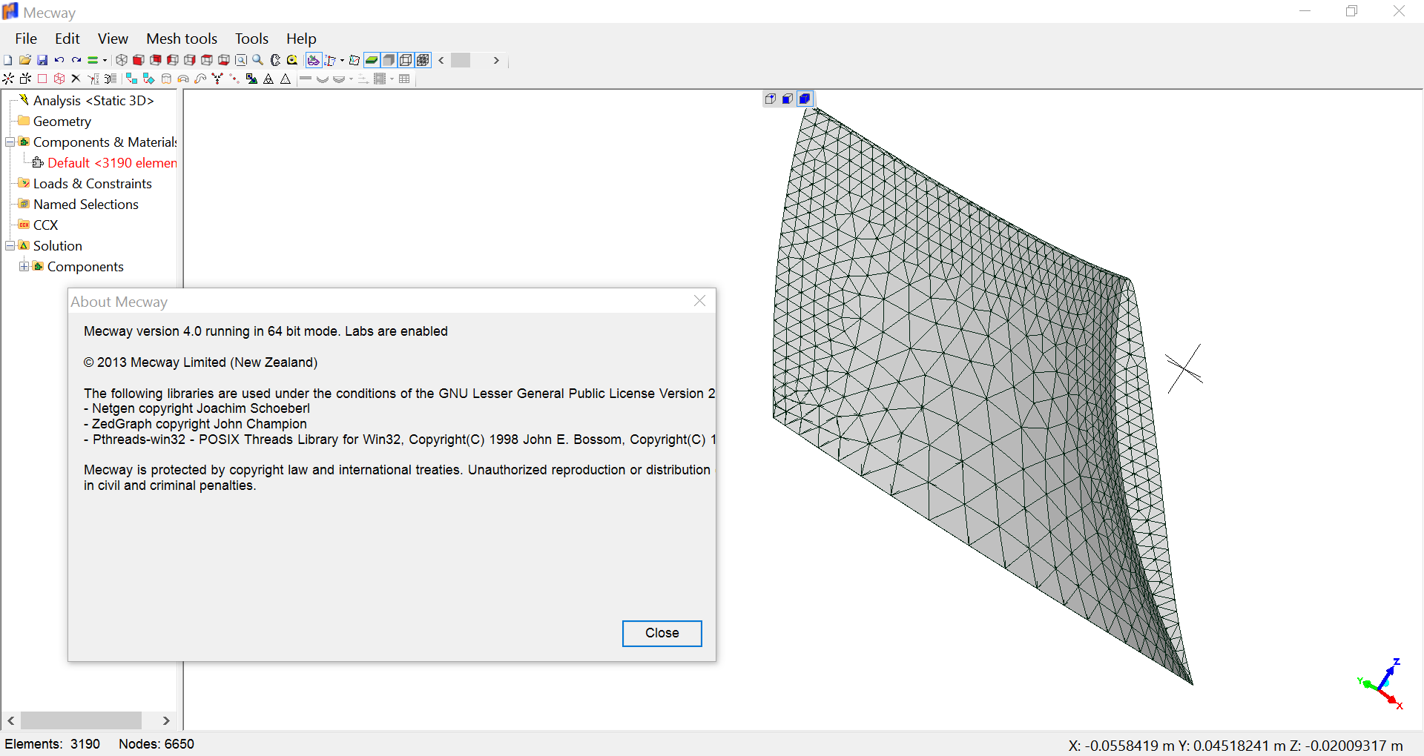Open the File menu
The image size is (1424, 756).
pyautogui.click(x=26, y=39)
